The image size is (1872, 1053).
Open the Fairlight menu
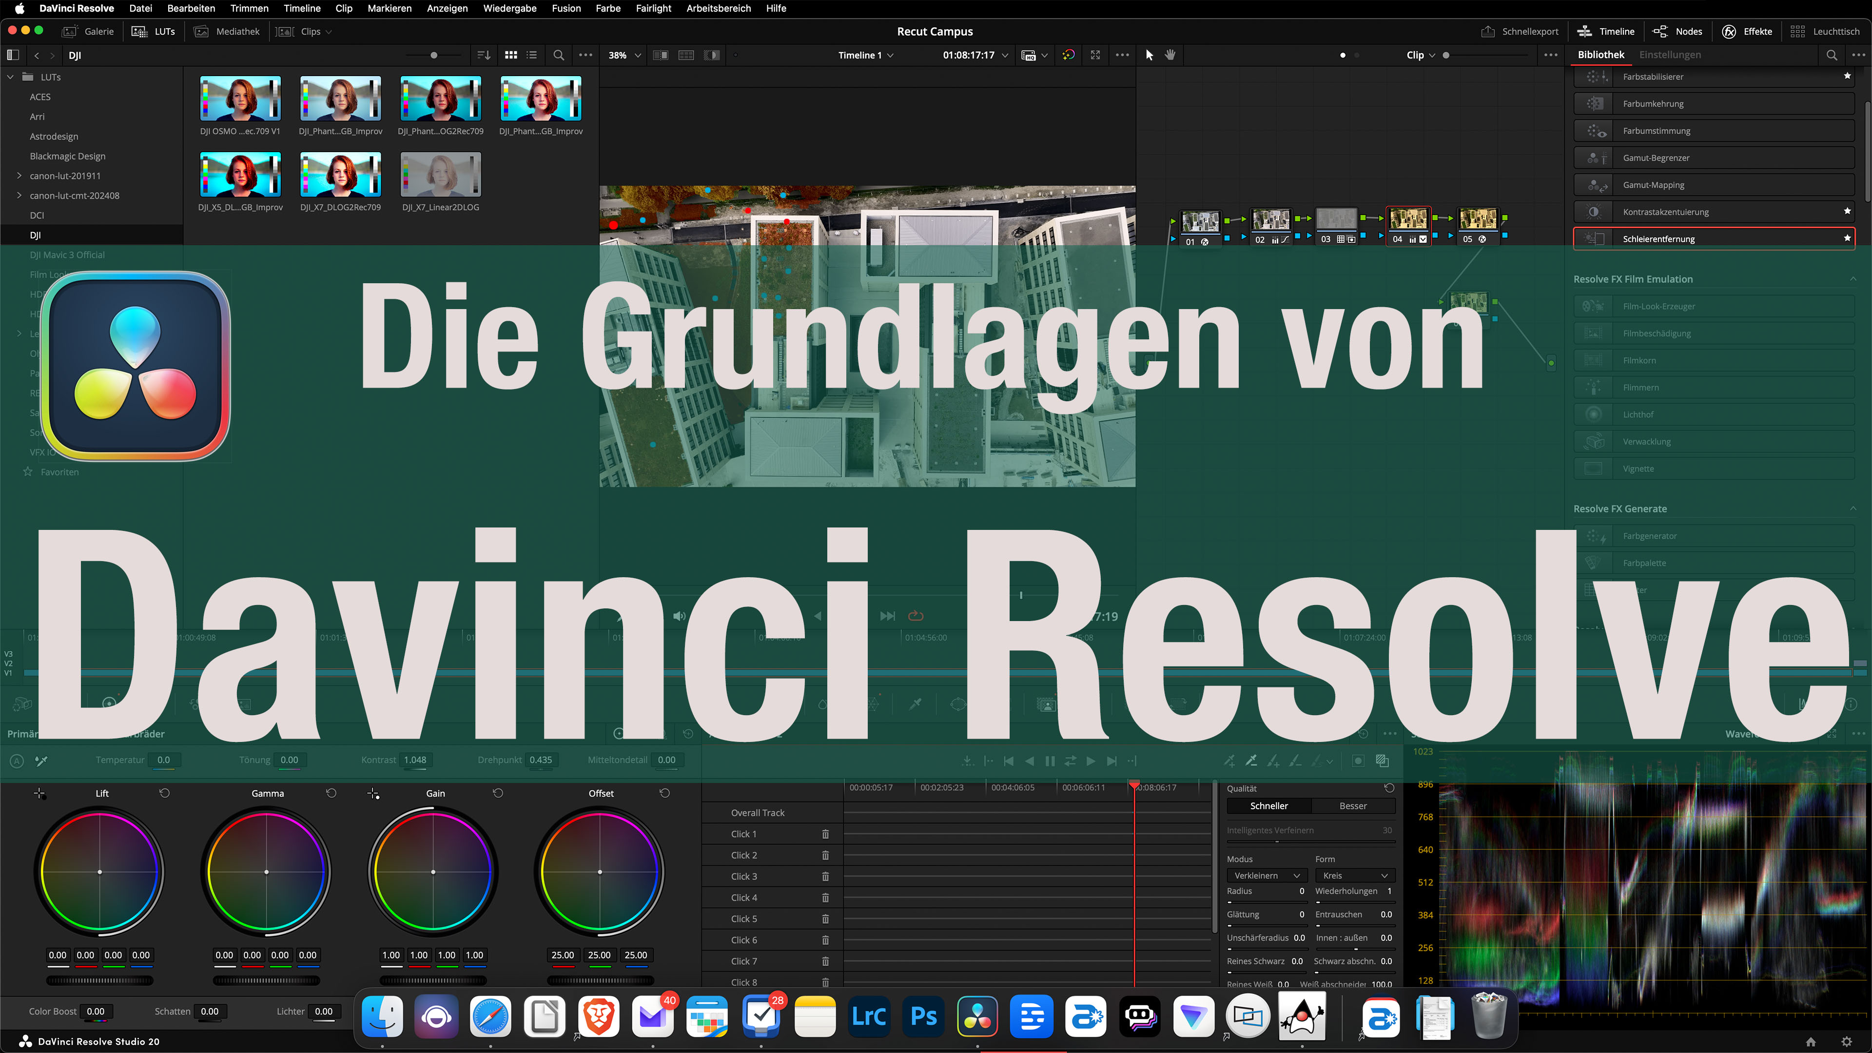(x=653, y=8)
